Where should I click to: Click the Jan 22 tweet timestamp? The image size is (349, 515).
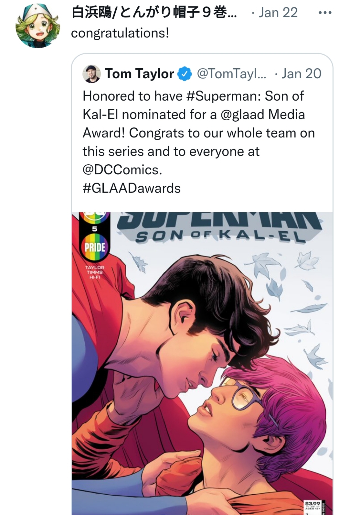click(278, 13)
